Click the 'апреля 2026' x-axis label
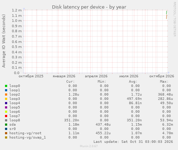178x150 pixels. pos(96,76)
